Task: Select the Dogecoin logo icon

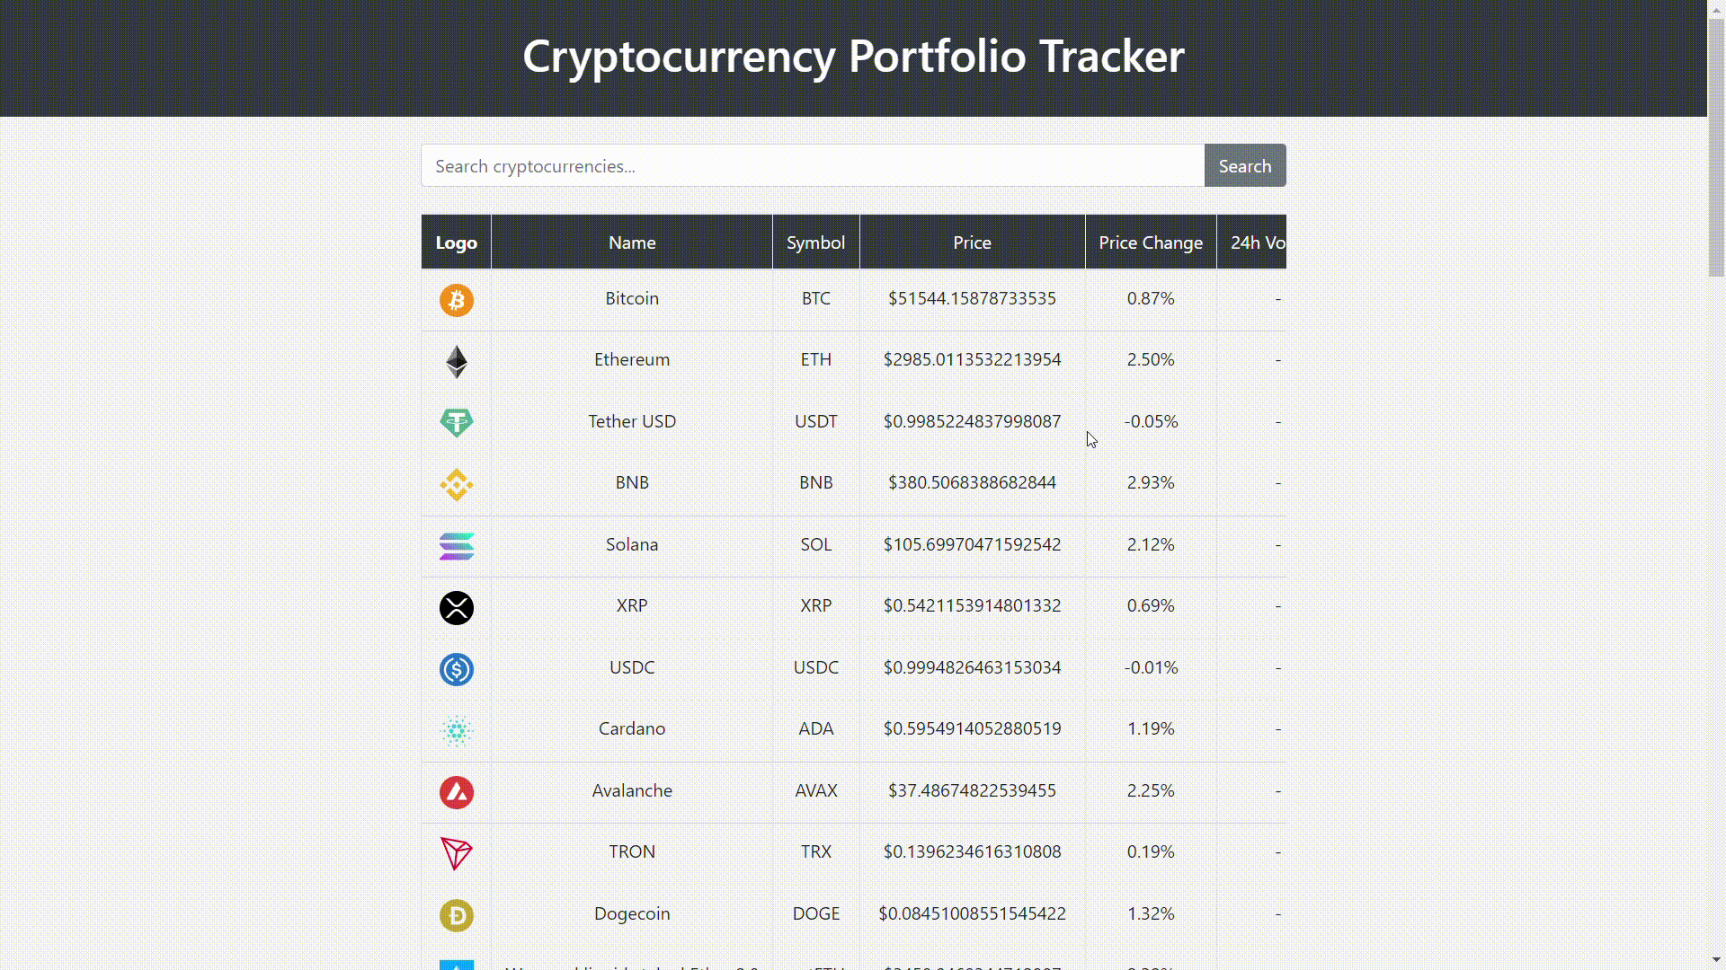Action: [x=456, y=915]
